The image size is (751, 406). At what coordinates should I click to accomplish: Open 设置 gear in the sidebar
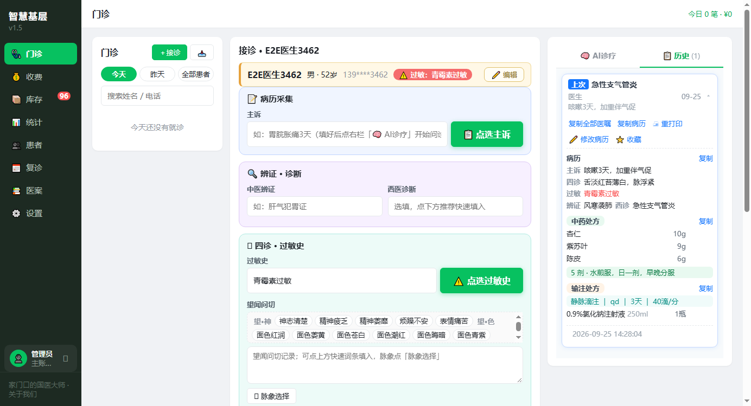[41, 213]
